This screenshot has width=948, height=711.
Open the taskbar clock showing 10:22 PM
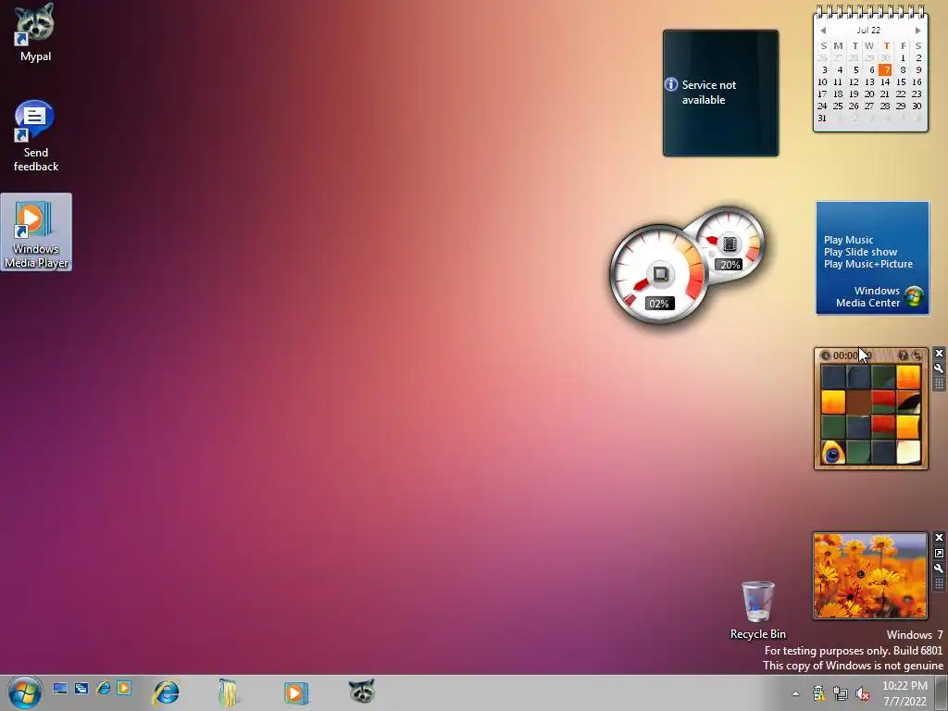[904, 693]
